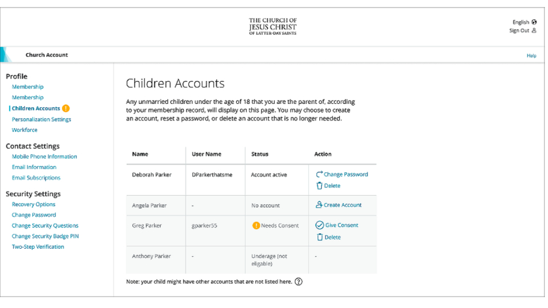Select Email Subscriptions in sidebar
Viewport: 548px width, 308px height.
[x=36, y=178]
